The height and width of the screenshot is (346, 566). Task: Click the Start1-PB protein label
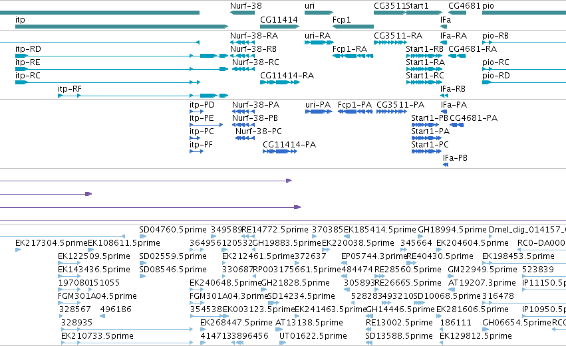pos(430,118)
